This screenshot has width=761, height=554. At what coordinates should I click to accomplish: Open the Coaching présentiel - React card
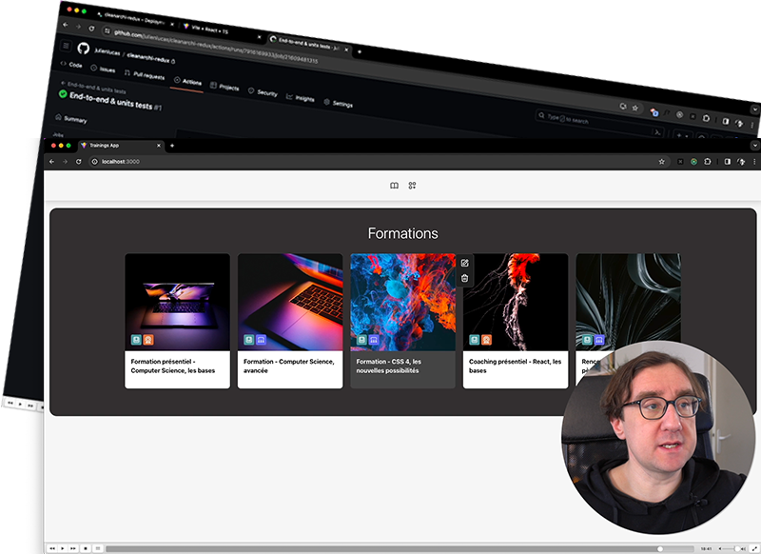[516, 321]
